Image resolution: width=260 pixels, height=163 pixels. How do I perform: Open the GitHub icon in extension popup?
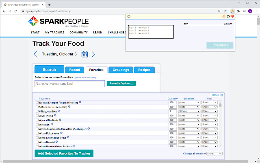tap(228, 16)
